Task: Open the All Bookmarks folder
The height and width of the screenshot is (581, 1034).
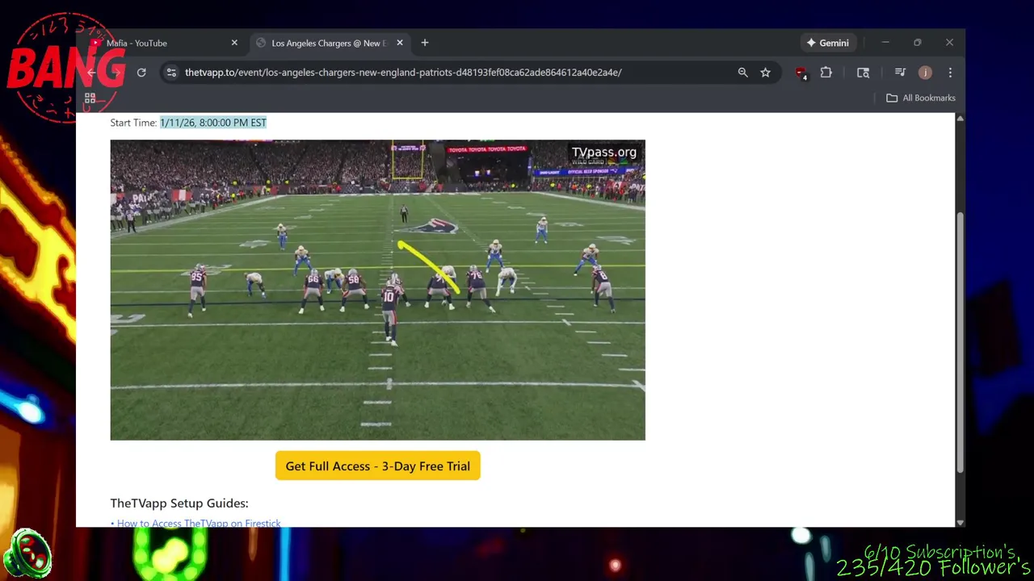Action: [921, 98]
